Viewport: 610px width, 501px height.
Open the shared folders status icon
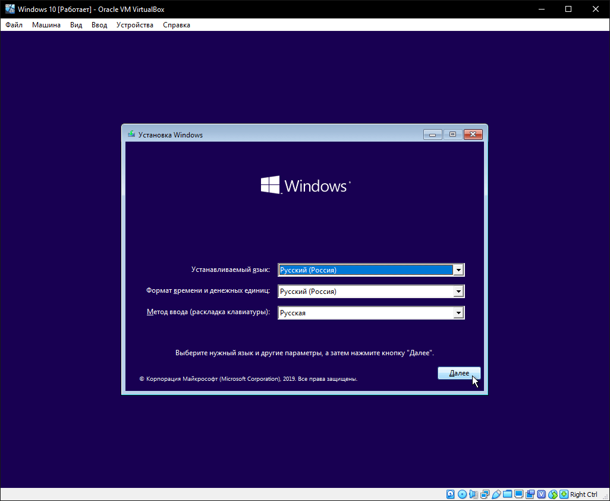(x=507, y=494)
